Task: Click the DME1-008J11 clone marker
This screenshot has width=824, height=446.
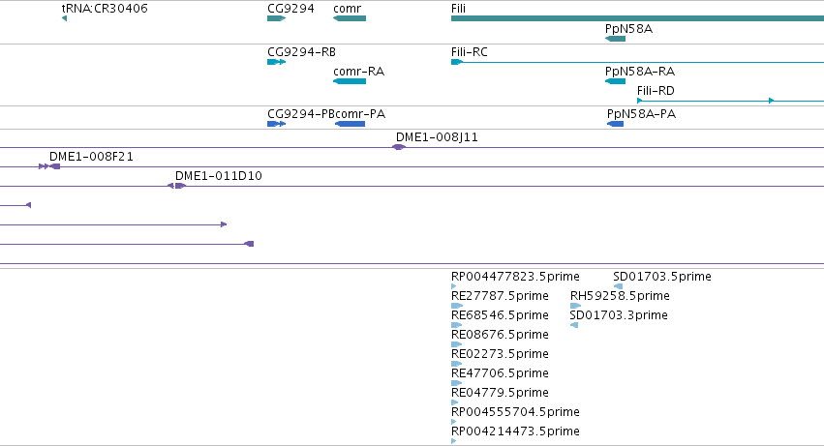Action: tap(399, 147)
